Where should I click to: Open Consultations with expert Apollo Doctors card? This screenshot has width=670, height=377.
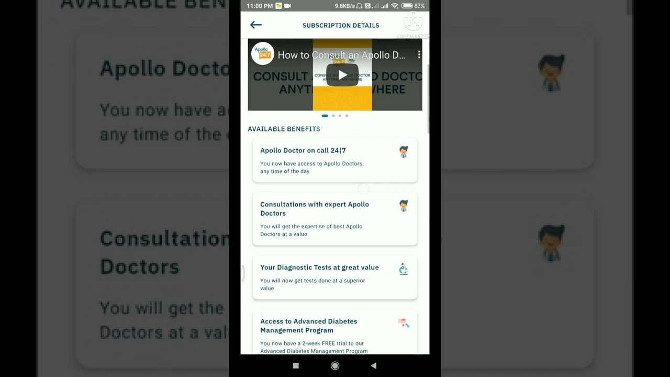[x=335, y=219]
